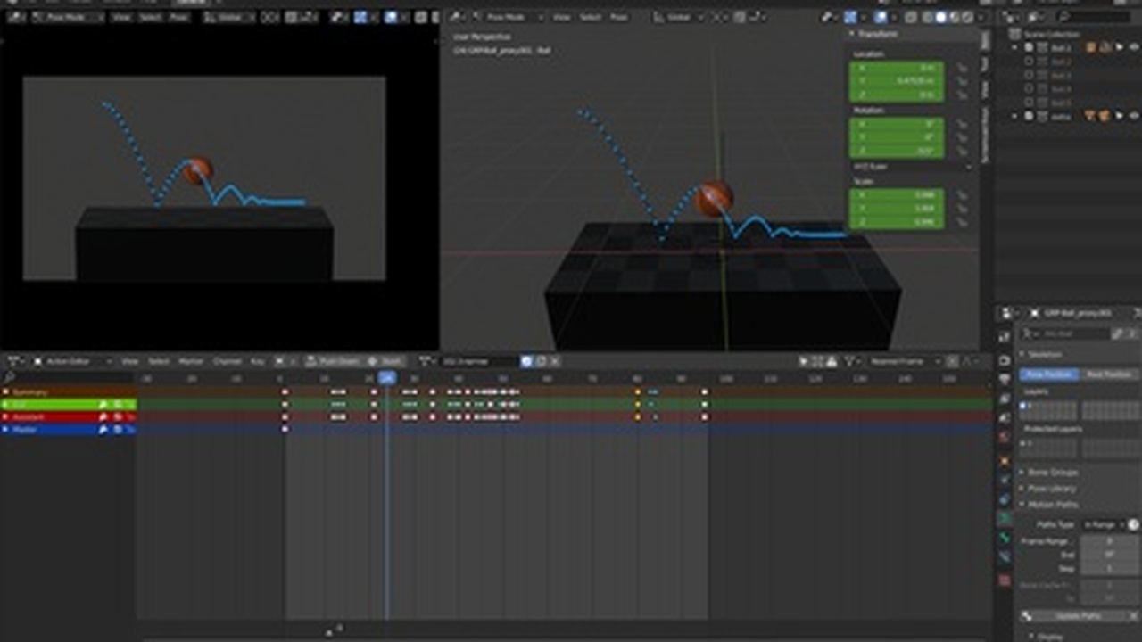Open the Paths Type dropdown showing In Range

[x=1098, y=523]
